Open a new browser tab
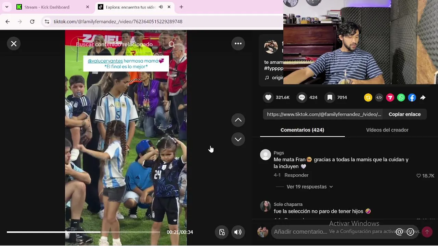This screenshot has height=246, width=438. click(x=181, y=7)
